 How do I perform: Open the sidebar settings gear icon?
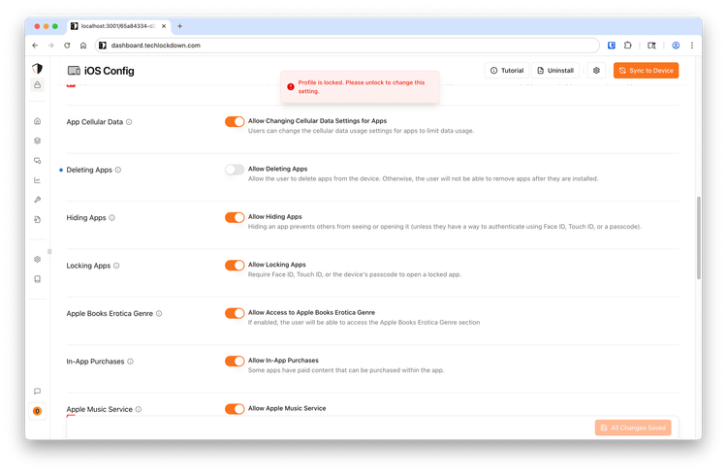tap(37, 259)
